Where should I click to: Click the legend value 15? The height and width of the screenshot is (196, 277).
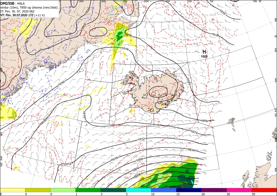pos(178,194)
